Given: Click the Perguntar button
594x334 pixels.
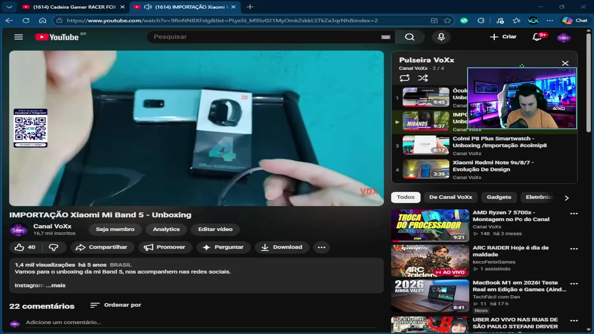Looking at the screenshot, I should (223, 247).
